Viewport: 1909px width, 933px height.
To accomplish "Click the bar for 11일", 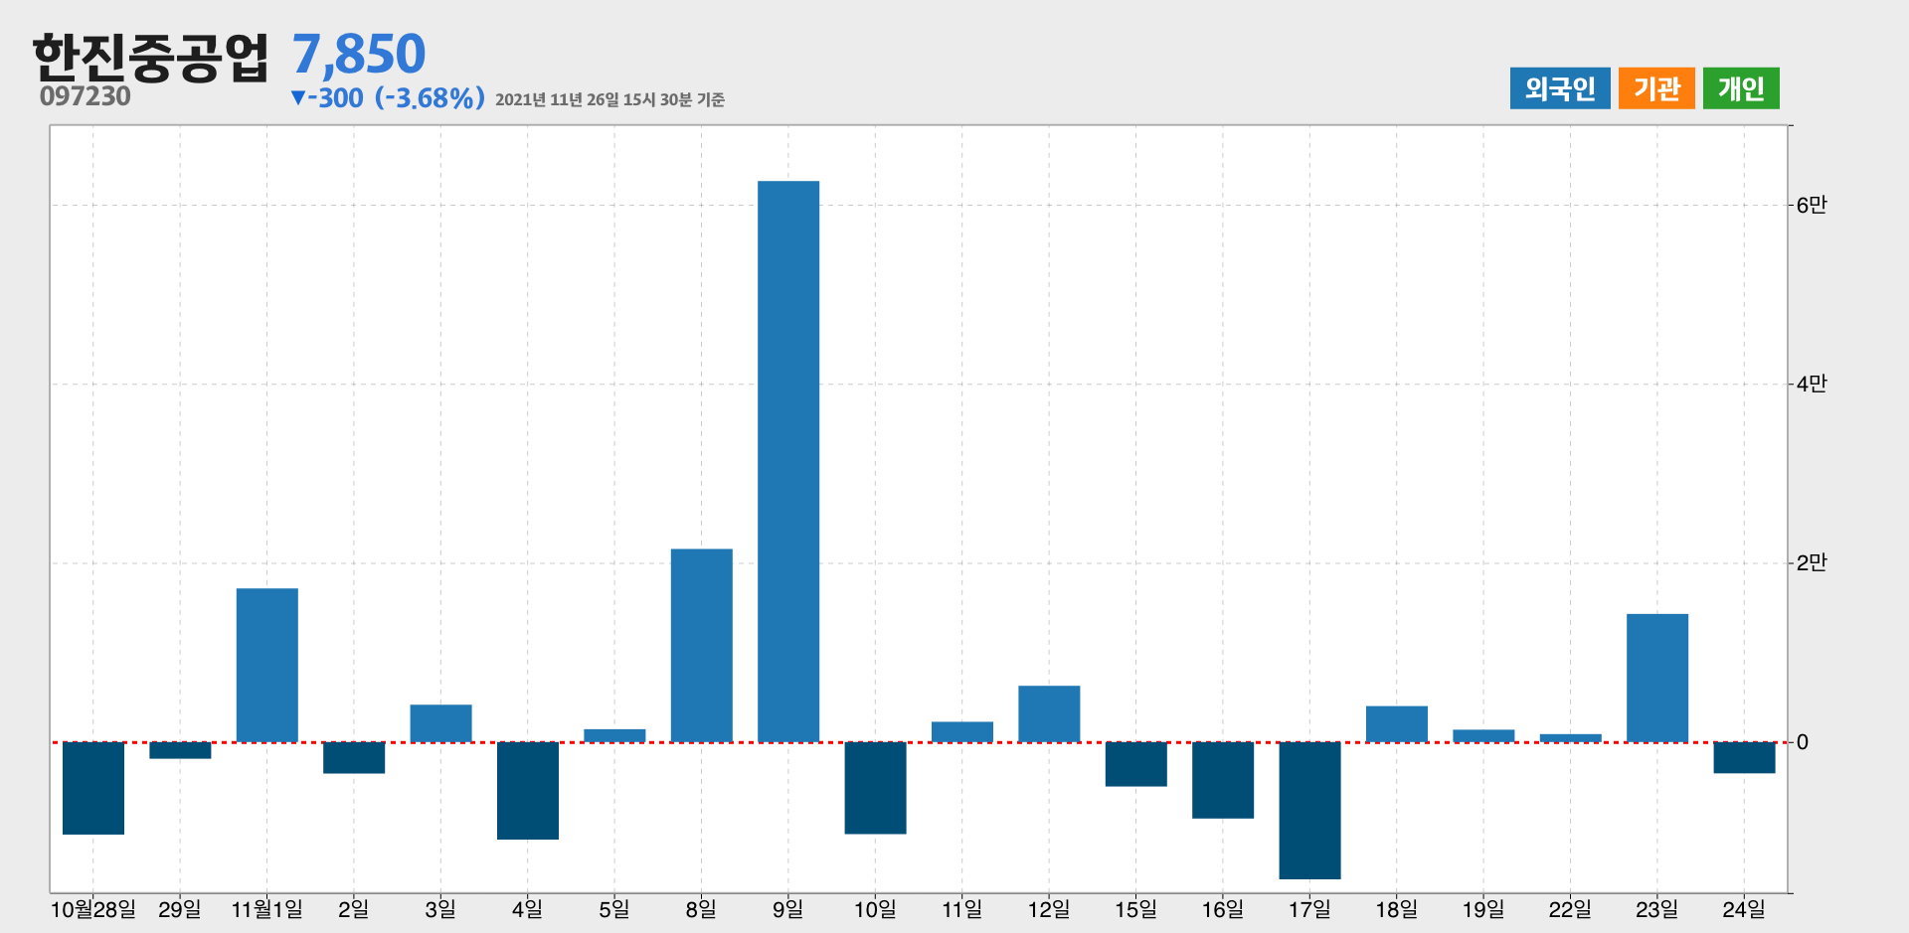I will tap(962, 731).
